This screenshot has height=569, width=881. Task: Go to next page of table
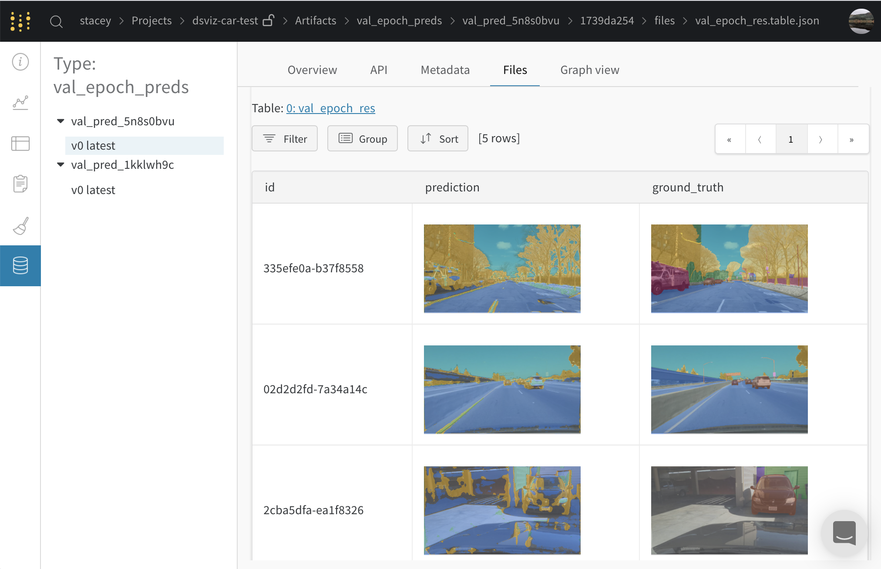click(x=822, y=140)
